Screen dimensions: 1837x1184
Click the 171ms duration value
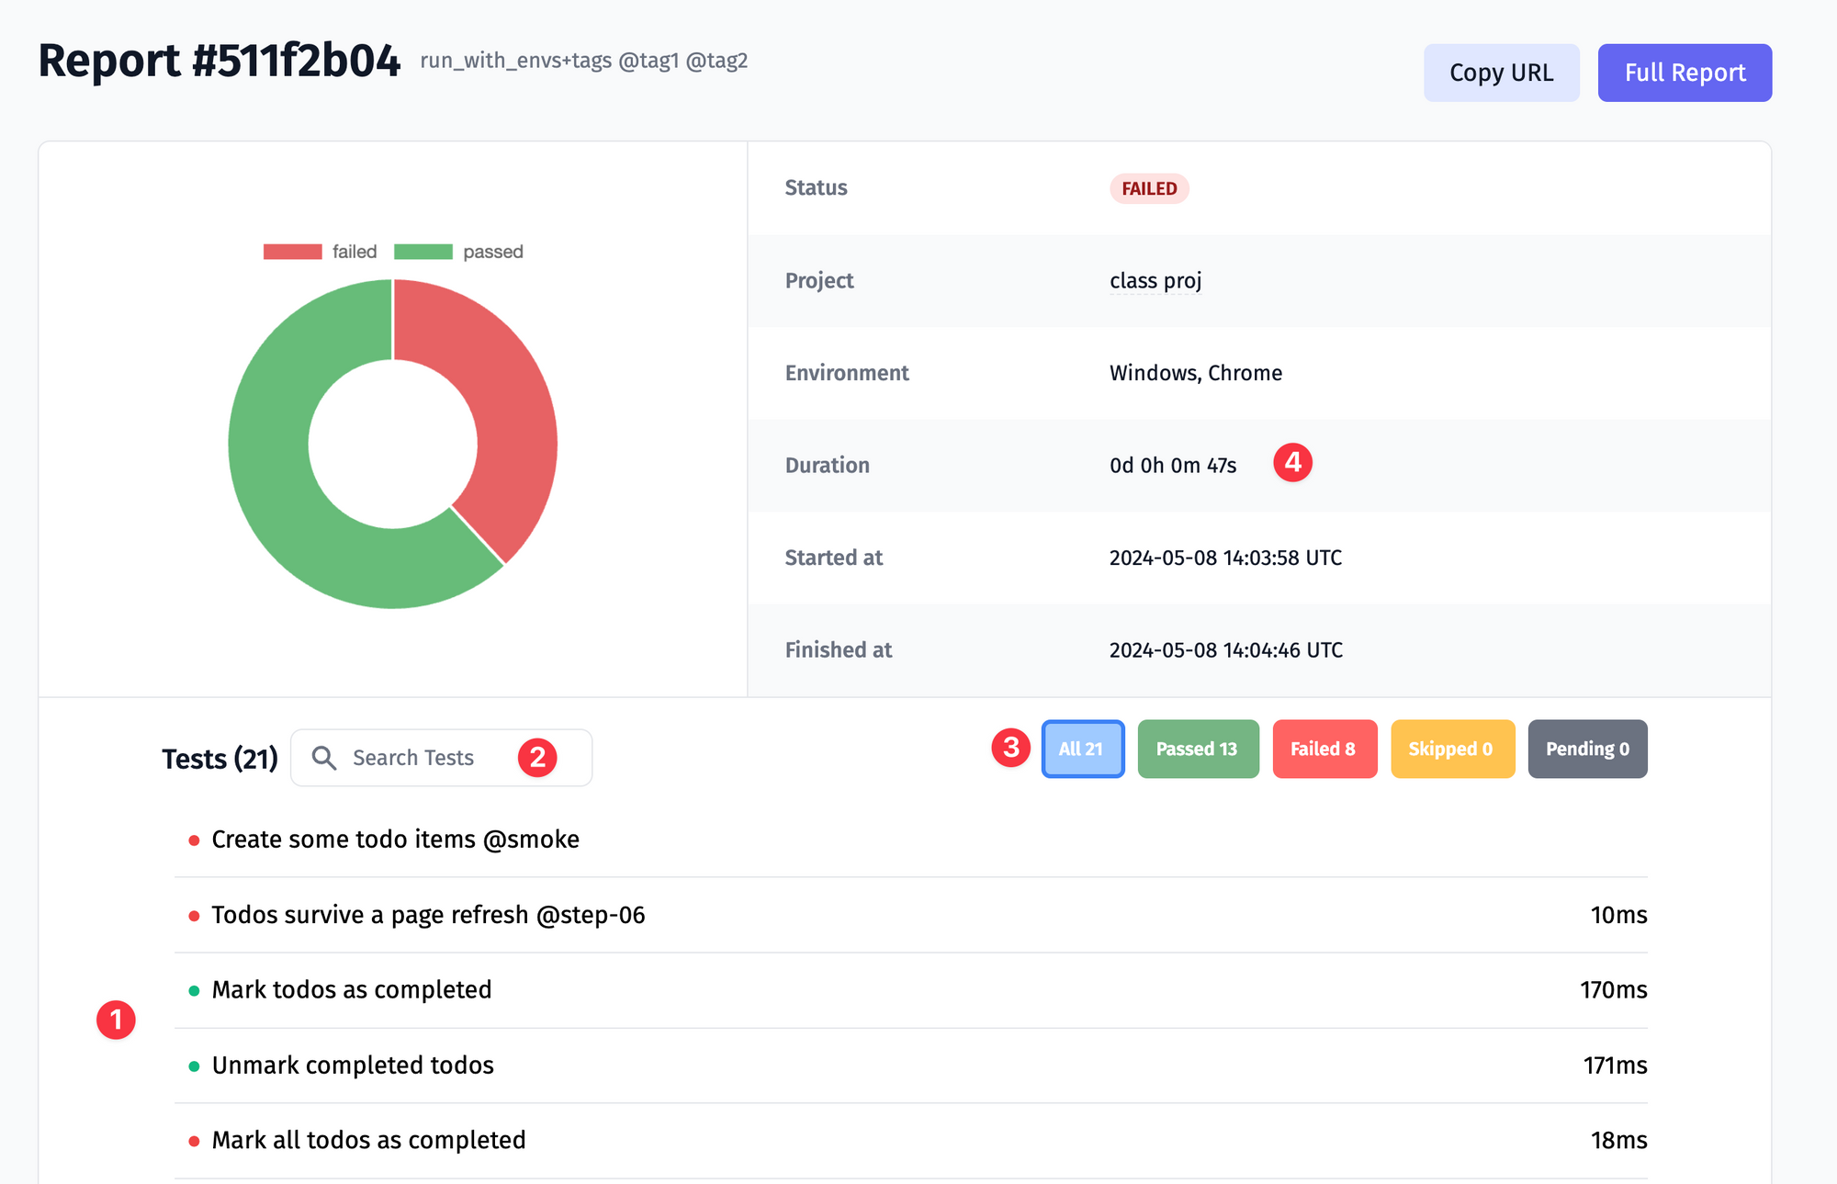pos(1615,1066)
